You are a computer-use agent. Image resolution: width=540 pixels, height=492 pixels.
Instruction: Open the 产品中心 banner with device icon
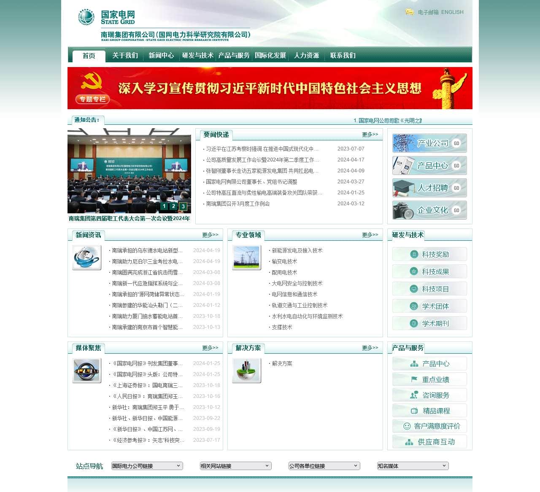pyautogui.click(x=429, y=166)
